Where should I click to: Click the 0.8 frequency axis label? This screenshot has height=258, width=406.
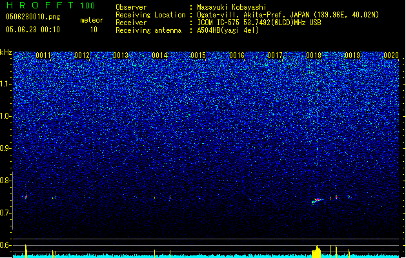click(x=6, y=181)
